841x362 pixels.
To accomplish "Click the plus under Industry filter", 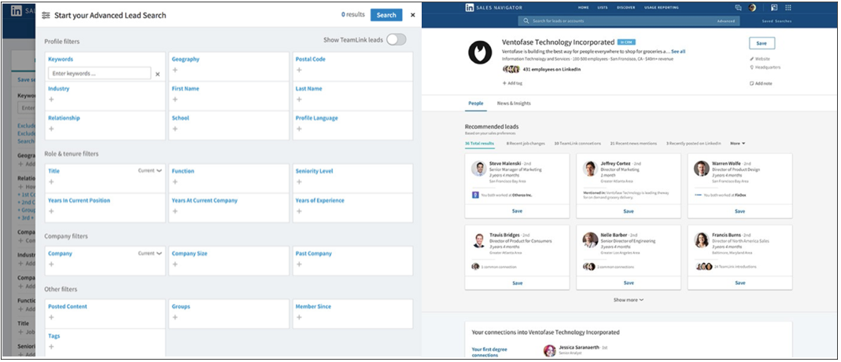I will click(51, 100).
